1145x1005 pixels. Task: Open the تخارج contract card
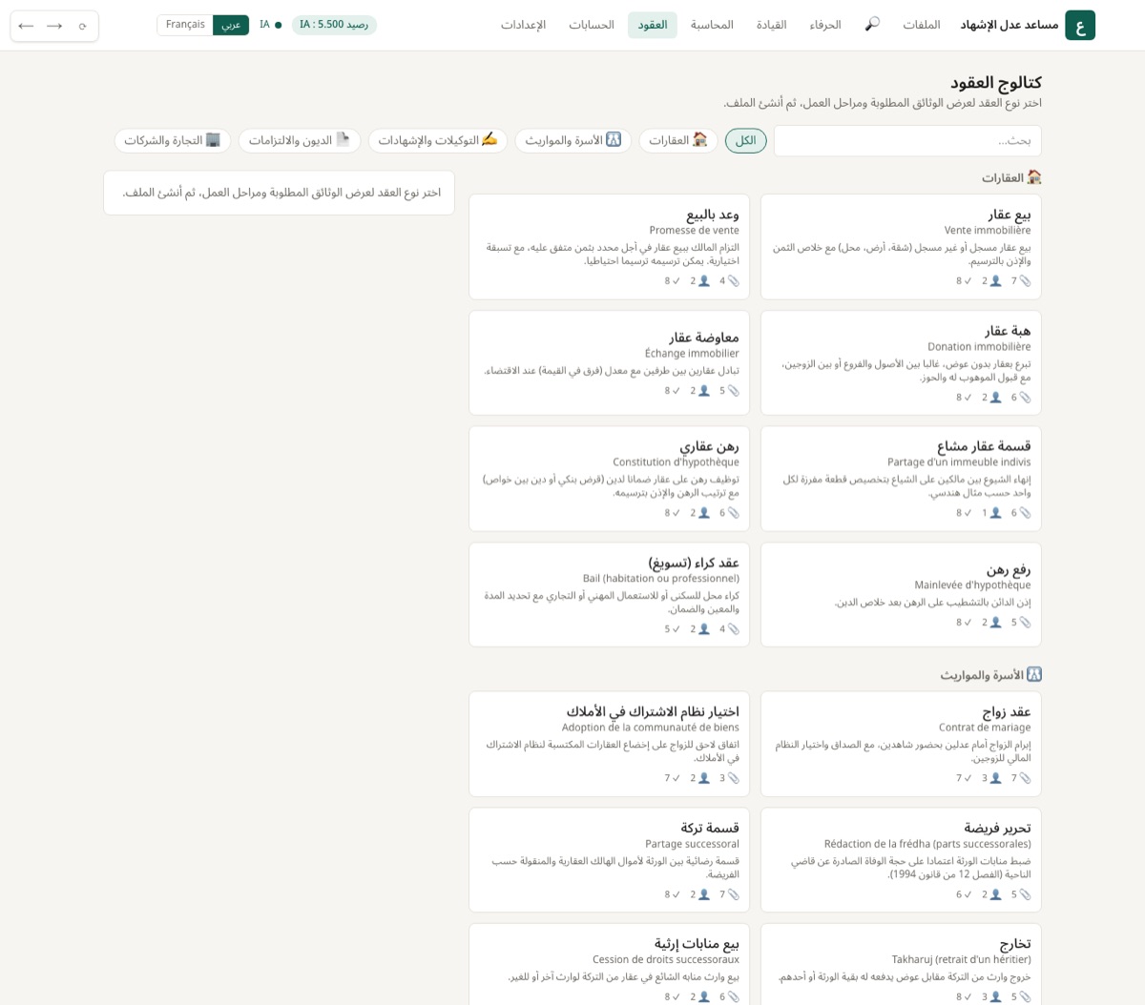[x=901, y=964]
